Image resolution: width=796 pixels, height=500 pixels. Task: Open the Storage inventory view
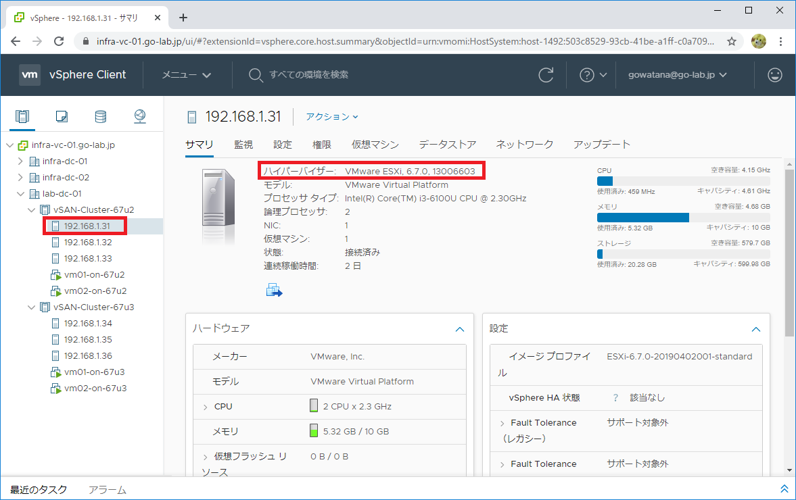(101, 117)
